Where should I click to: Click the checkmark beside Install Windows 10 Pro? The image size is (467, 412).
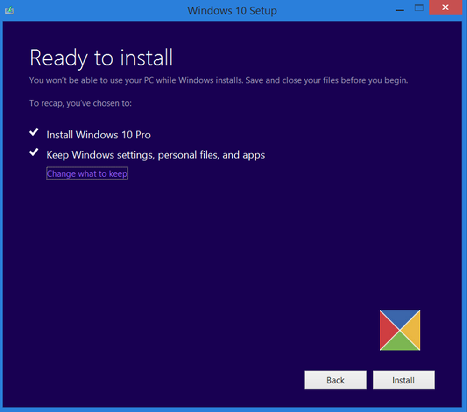(34, 133)
